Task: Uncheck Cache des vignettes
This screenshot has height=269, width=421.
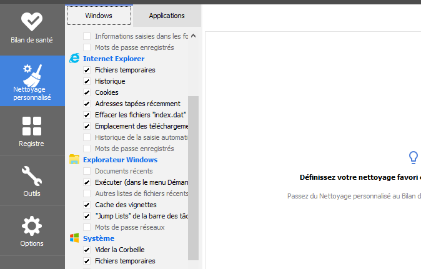Action: (x=87, y=205)
